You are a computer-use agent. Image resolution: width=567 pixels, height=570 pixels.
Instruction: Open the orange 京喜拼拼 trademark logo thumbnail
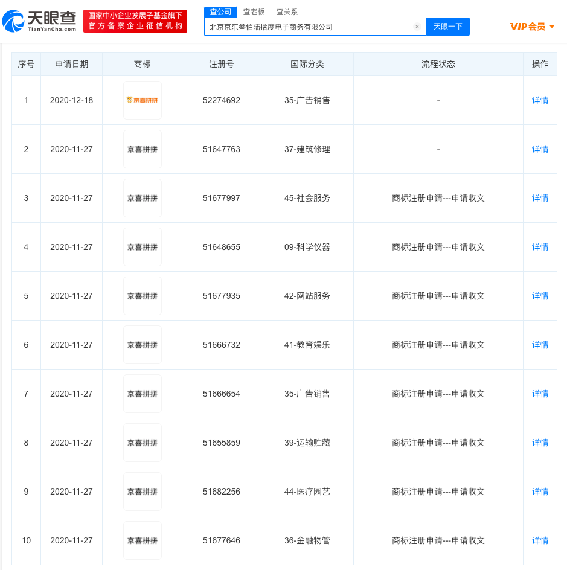point(143,100)
